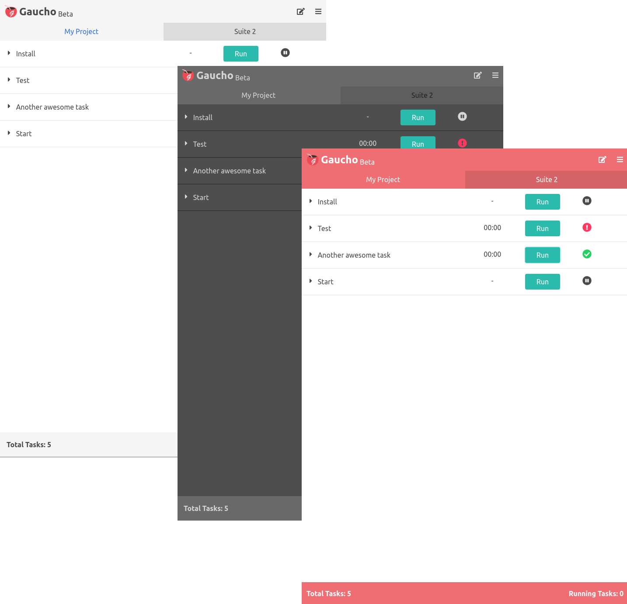Expand Another awesome task in the light window
Screen dimensions: 627x604
click(x=9, y=107)
